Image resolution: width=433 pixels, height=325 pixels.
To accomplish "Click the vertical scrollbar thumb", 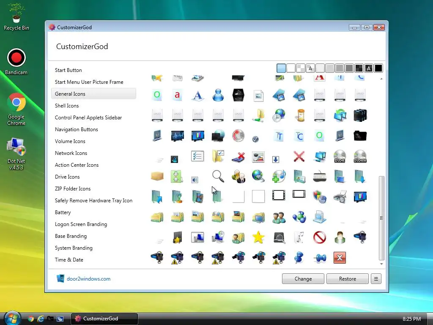I will point(381,218).
